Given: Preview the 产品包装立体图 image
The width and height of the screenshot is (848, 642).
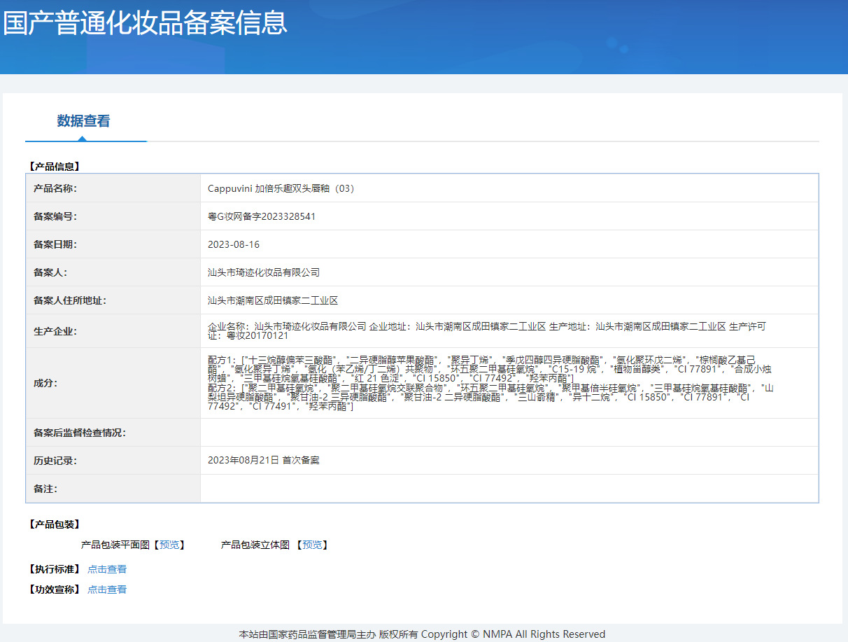Looking at the screenshot, I should click(313, 545).
